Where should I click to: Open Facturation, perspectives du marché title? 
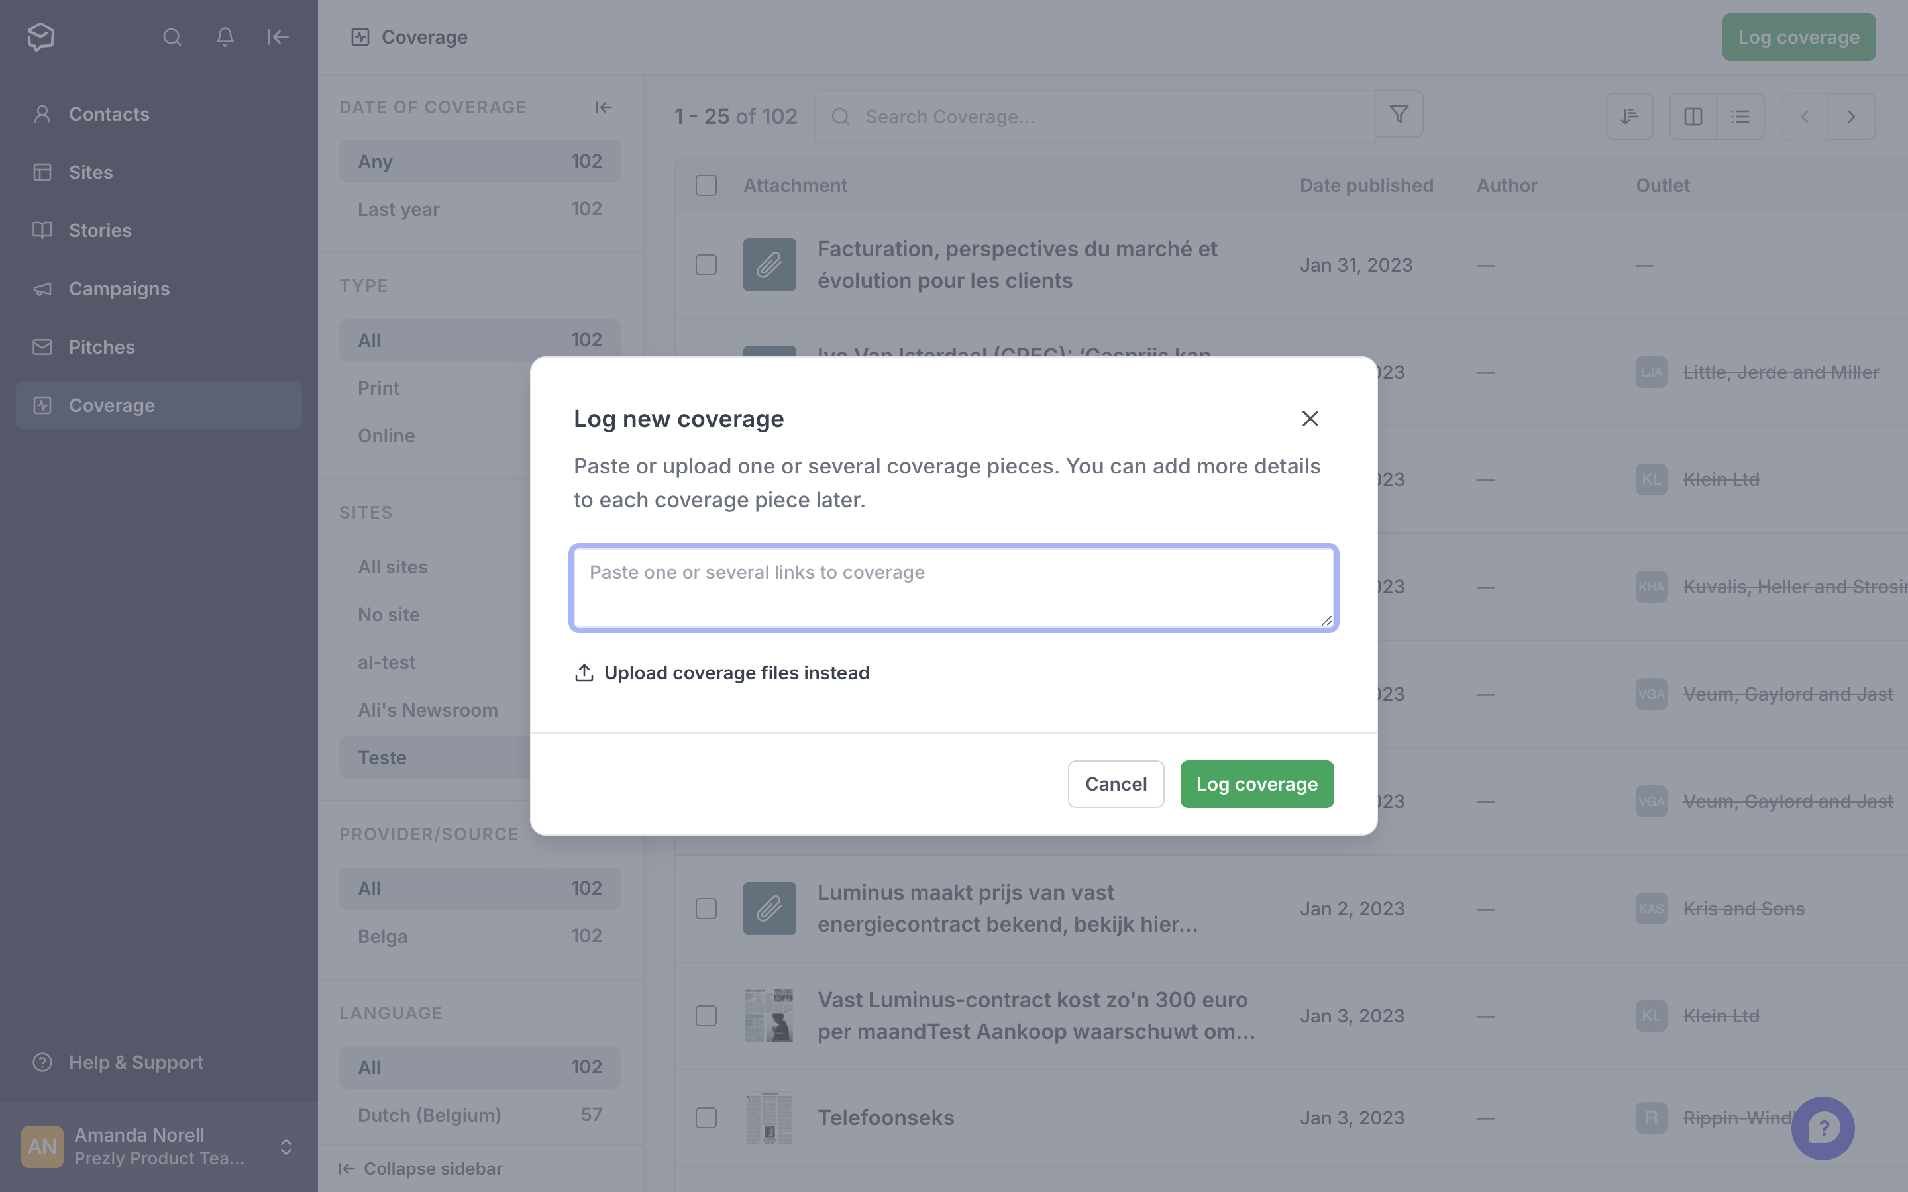pyautogui.click(x=1017, y=265)
